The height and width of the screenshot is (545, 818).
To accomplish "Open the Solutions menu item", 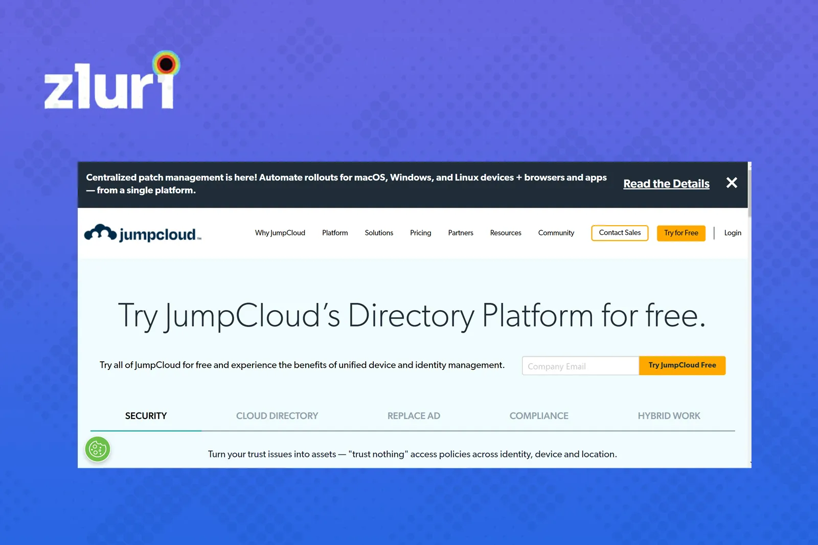I will pos(379,233).
